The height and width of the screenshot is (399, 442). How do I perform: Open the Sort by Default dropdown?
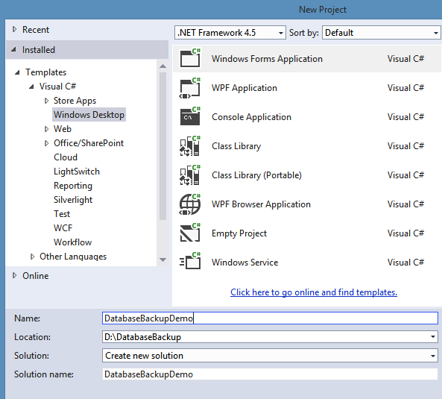click(x=382, y=33)
